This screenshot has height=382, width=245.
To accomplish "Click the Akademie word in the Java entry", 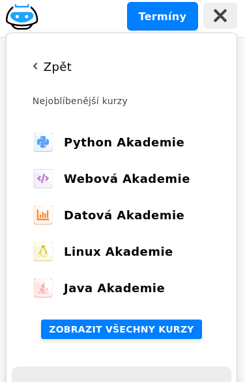I will (131, 288).
